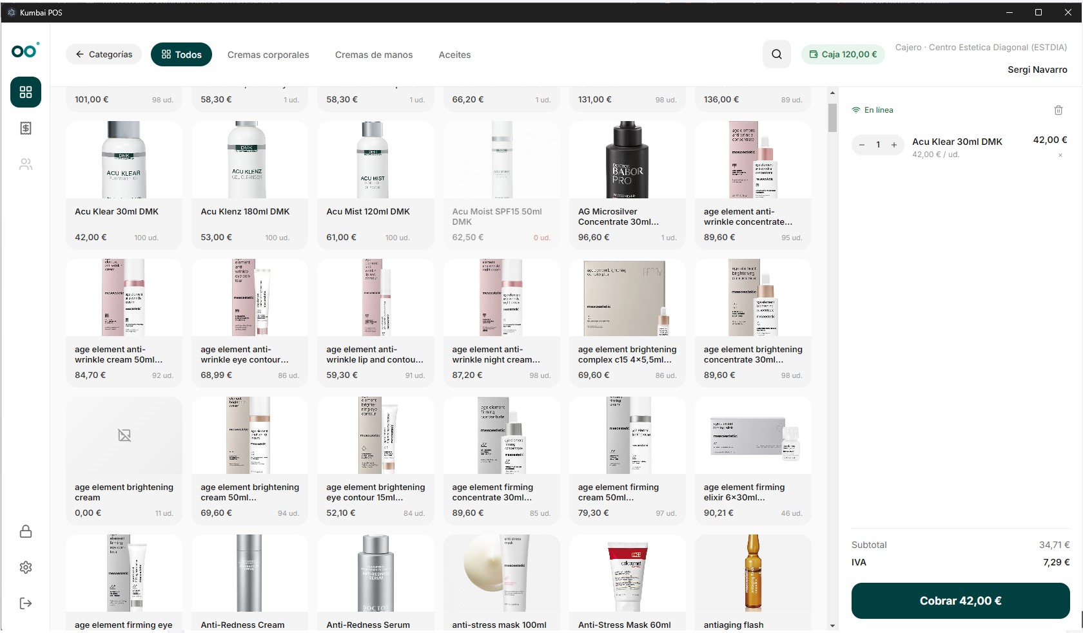Image resolution: width=1083 pixels, height=633 pixels.
Task: Select out-of-stock Acu Moist SPF15 50ml card
Action: coord(502,185)
